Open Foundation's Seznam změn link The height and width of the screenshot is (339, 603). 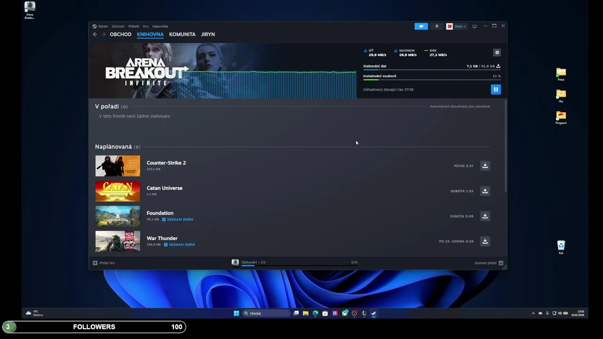pyautogui.click(x=178, y=219)
